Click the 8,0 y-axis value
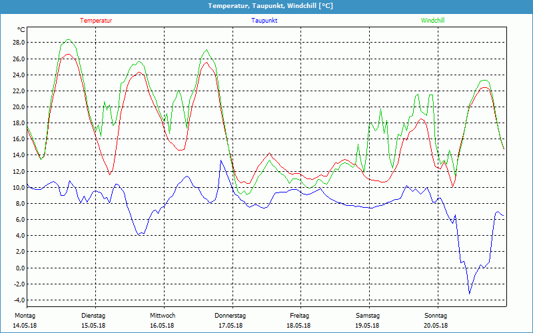 (x=21, y=204)
